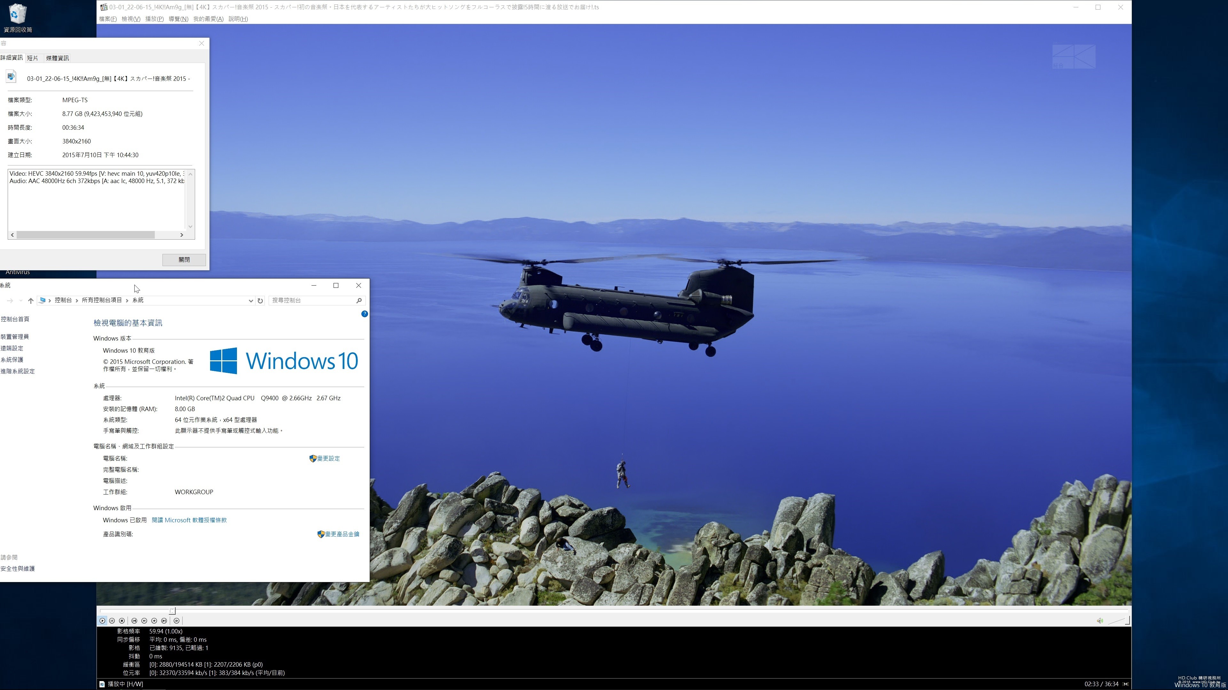Click the search magnifier icon in Control Panel
1228x690 pixels.
(x=359, y=301)
